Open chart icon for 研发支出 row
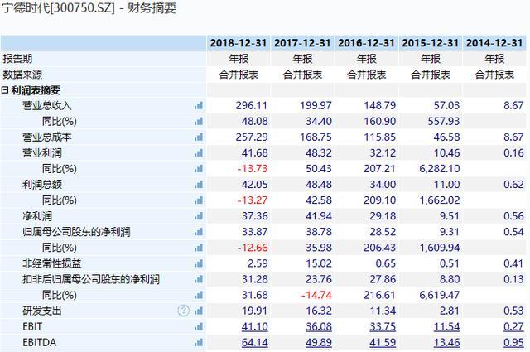This screenshot has width=530, height=352. [199, 311]
